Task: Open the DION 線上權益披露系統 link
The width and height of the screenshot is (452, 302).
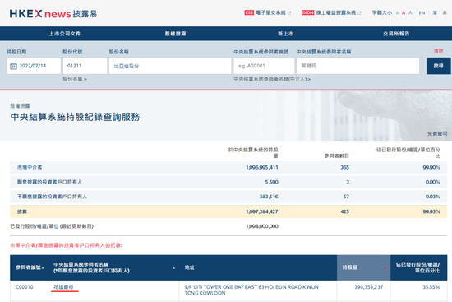Action: [331, 12]
